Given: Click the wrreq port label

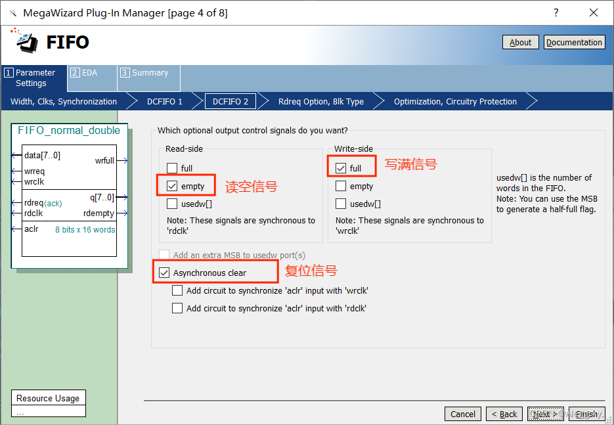Looking at the screenshot, I should [x=34, y=171].
